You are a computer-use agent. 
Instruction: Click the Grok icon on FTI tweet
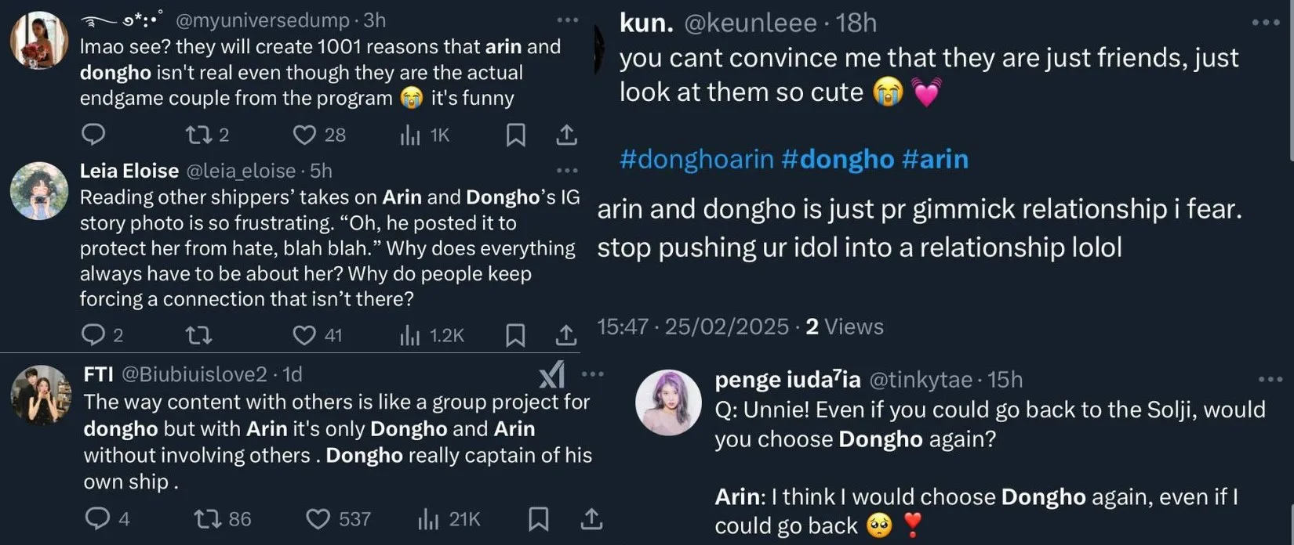pyautogui.click(x=552, y=375)
